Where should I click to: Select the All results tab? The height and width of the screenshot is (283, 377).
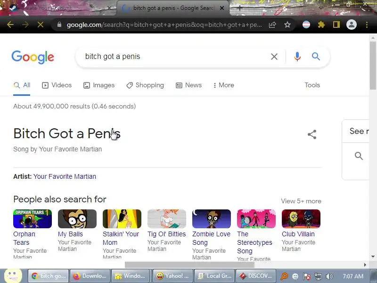tap(22, 85)
